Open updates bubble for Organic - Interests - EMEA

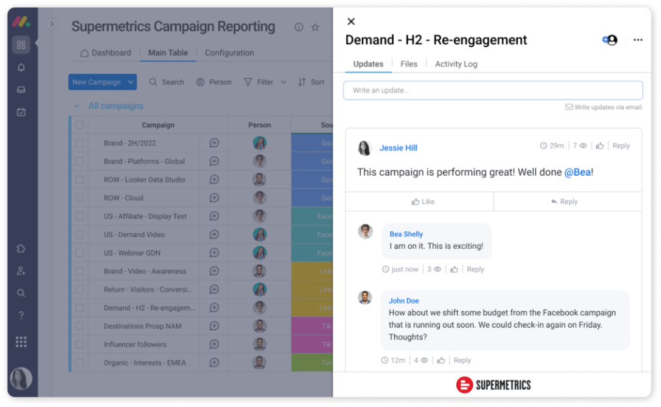[214, 362]
